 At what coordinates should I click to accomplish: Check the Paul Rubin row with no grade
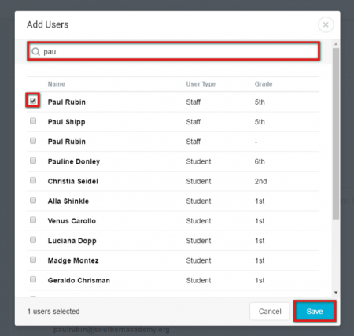[x=33, y=141]
